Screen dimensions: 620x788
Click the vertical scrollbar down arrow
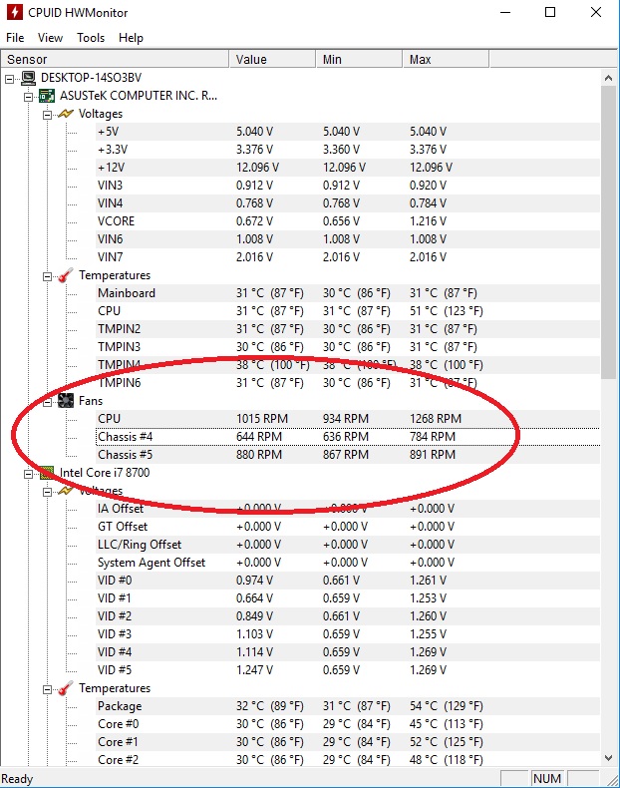click(610, 761)
